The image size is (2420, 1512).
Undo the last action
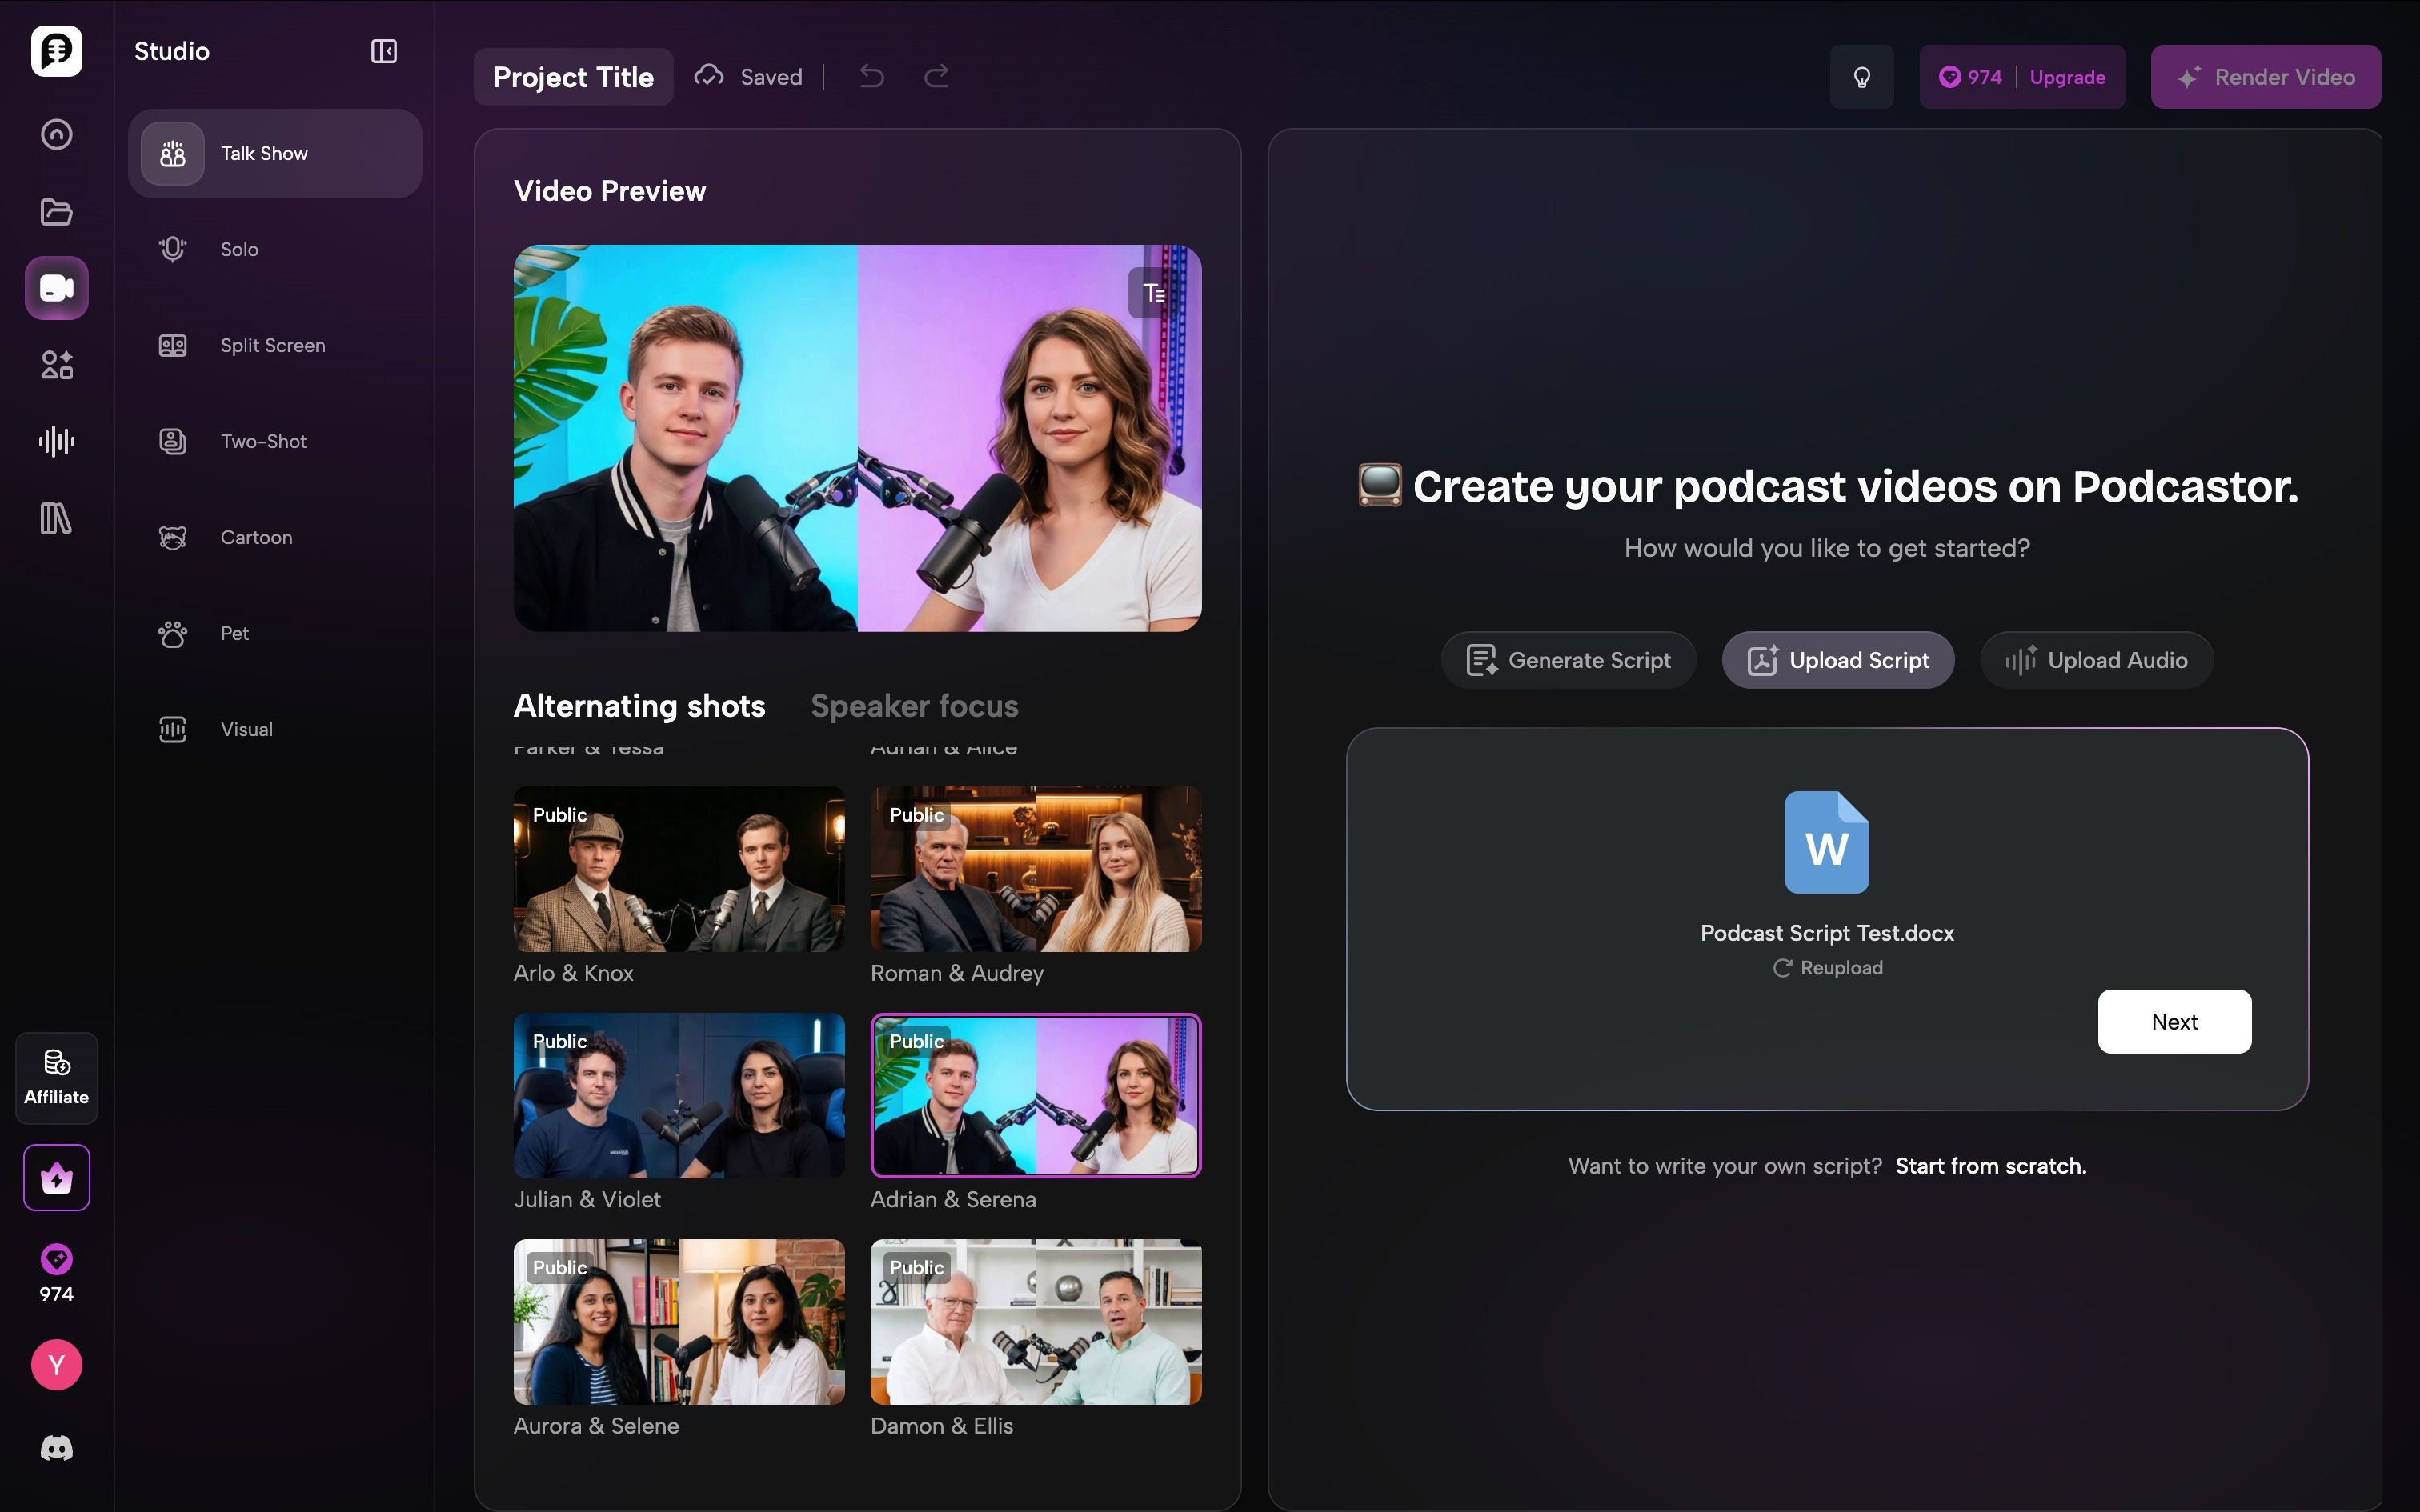(872, 76)
